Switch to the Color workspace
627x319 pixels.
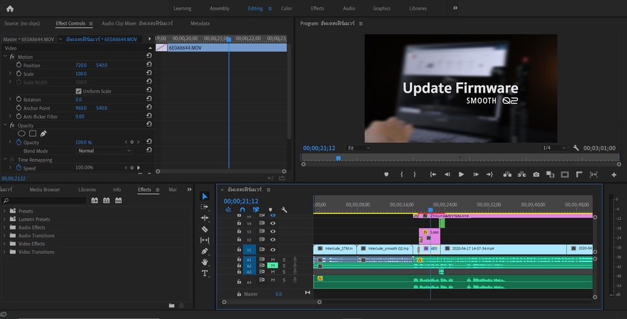click(287, 8)
